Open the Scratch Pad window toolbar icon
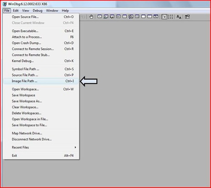 click(143, 17)
